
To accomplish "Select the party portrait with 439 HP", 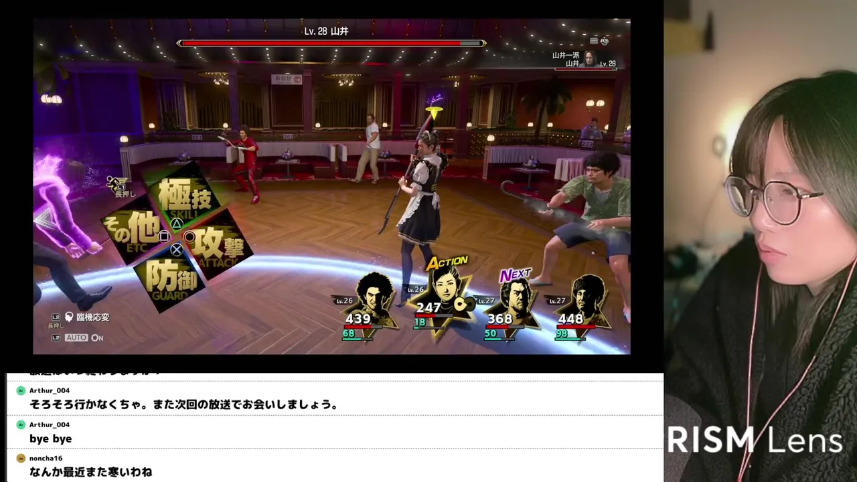I will point(370,303).
